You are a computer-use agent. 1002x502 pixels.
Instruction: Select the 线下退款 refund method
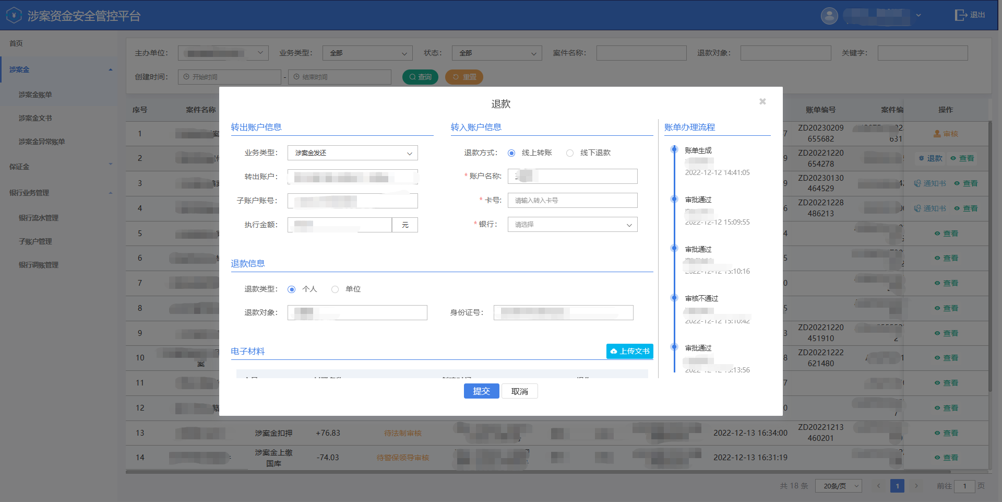[x=569, y=153]
